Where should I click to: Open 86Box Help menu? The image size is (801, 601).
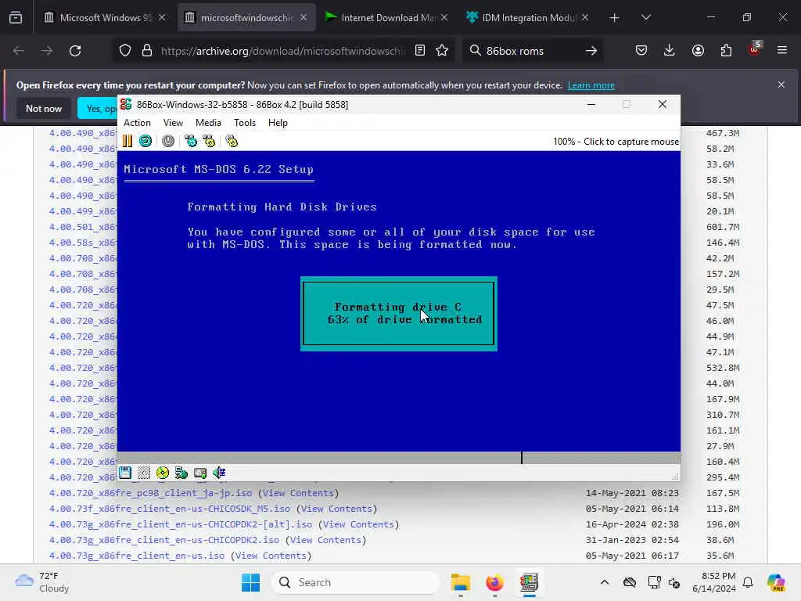pyautogui.click(x=278, y=123)
